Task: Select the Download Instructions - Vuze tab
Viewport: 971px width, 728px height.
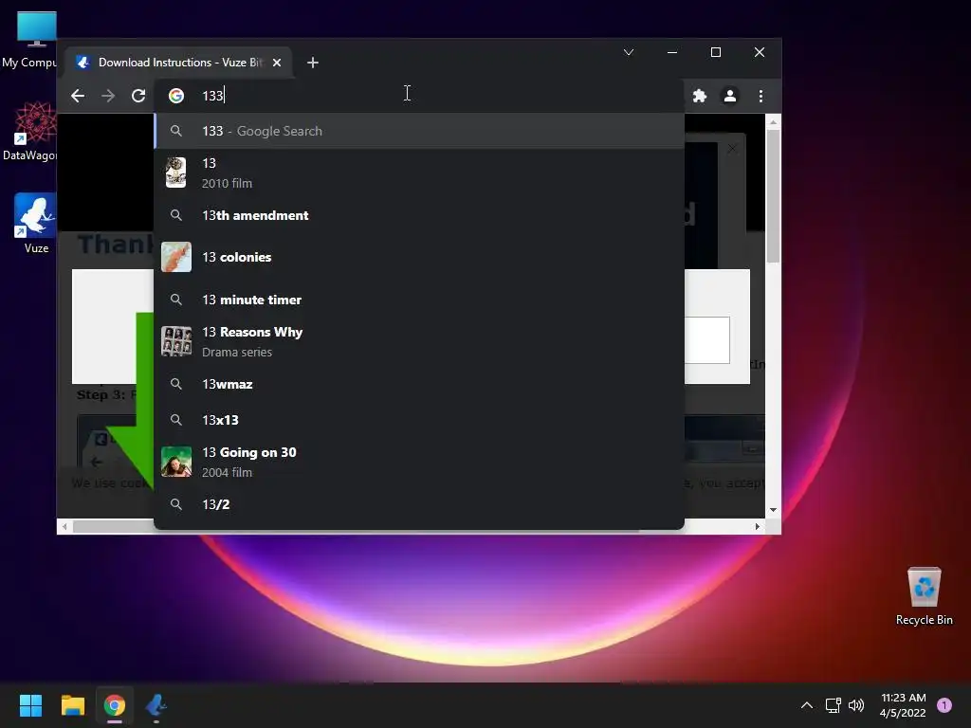Action: [x=179, y=63]
